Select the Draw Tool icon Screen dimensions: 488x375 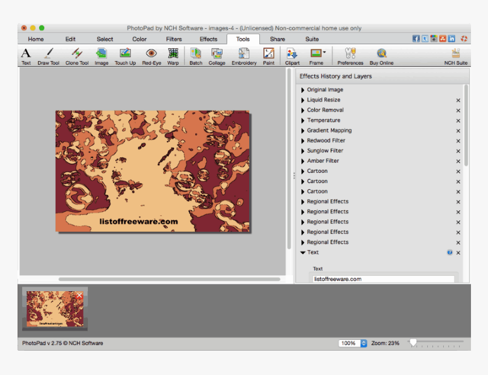click(x=48, y=56)
